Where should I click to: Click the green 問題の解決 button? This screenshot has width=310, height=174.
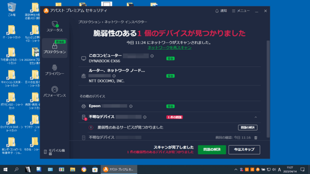pyautogui.click(x=212, y=149)
